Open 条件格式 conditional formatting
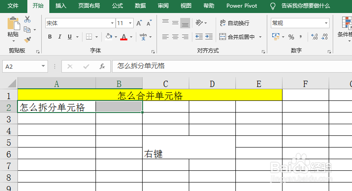The height and width of the screenshot is (191, 352). tap(345, 29)
